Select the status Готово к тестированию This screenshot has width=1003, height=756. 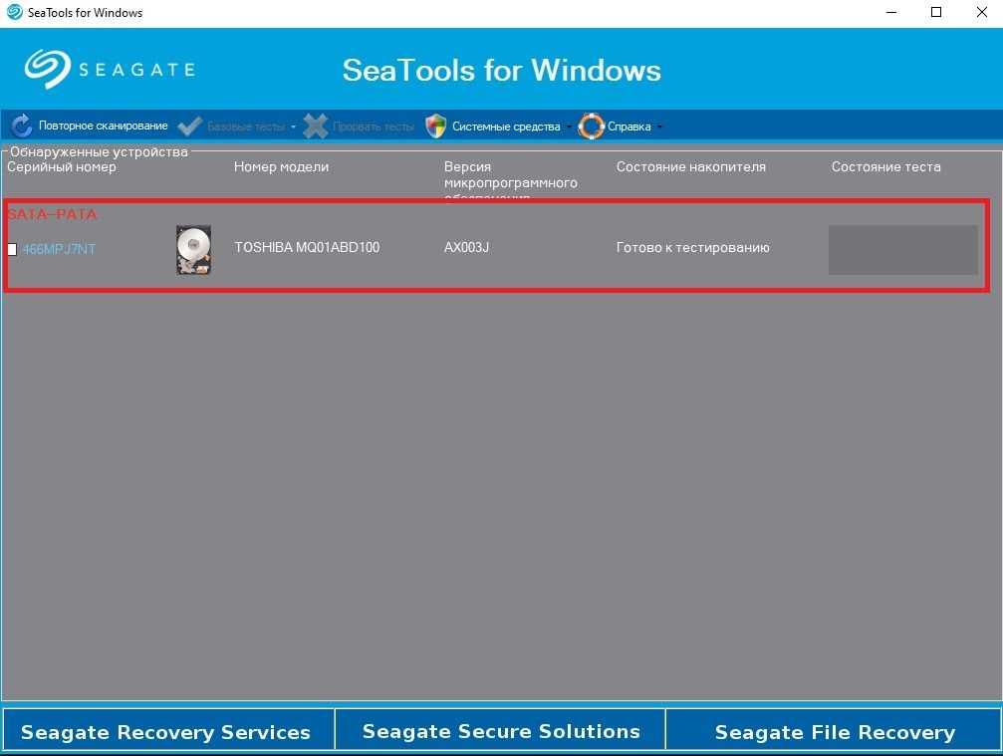(x=693, y=248)
